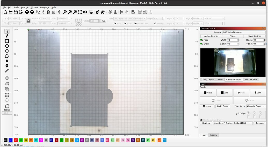Click the Re-scan button
This screenshot has height=147, width=268.
tap(260, 123)
